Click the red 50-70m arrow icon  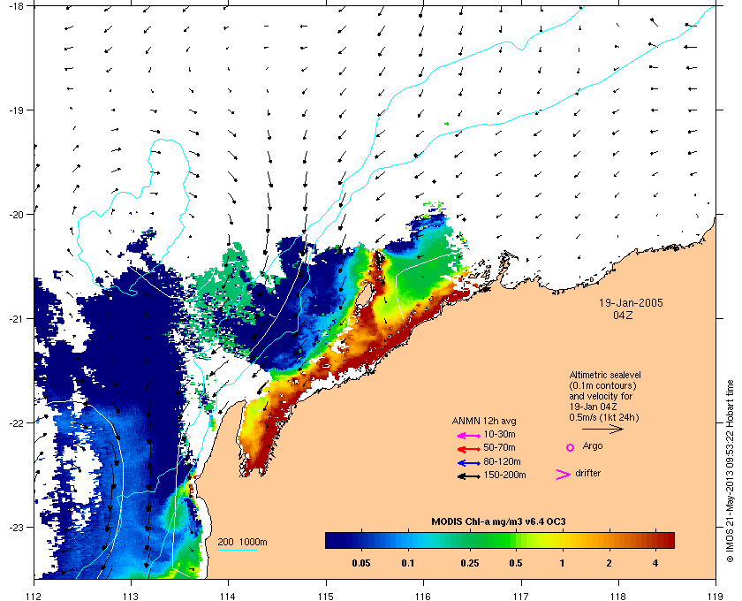(469, 449)
